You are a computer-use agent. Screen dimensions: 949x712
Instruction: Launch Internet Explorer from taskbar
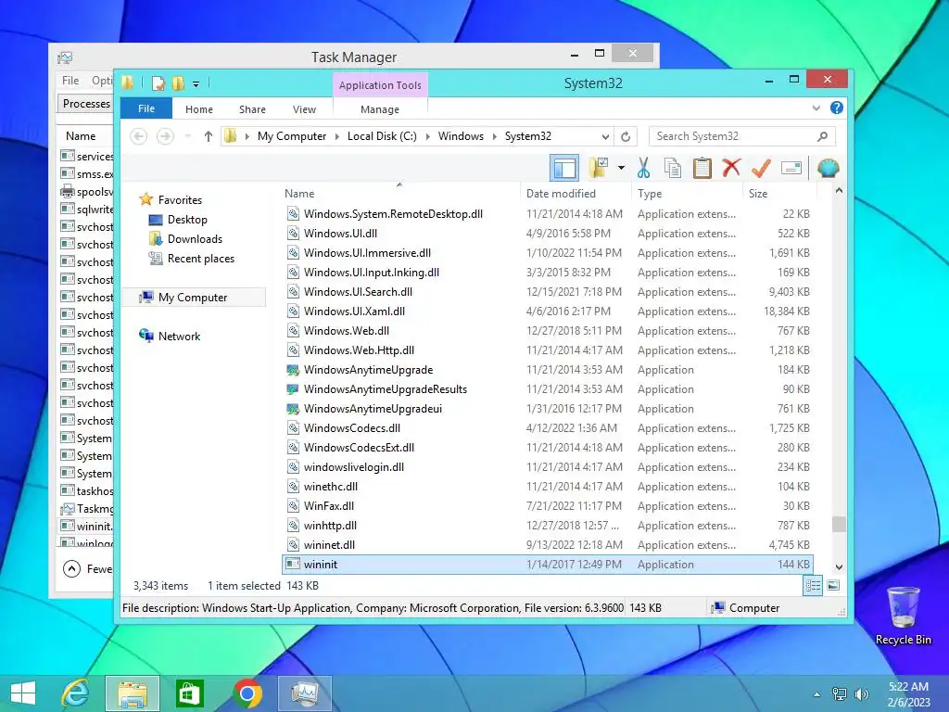coord(76,693)
